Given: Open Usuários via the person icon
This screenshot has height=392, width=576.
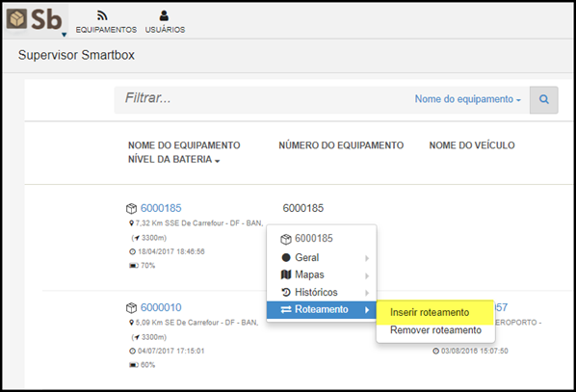Looking at the screenshot, I should click(164, 15).
